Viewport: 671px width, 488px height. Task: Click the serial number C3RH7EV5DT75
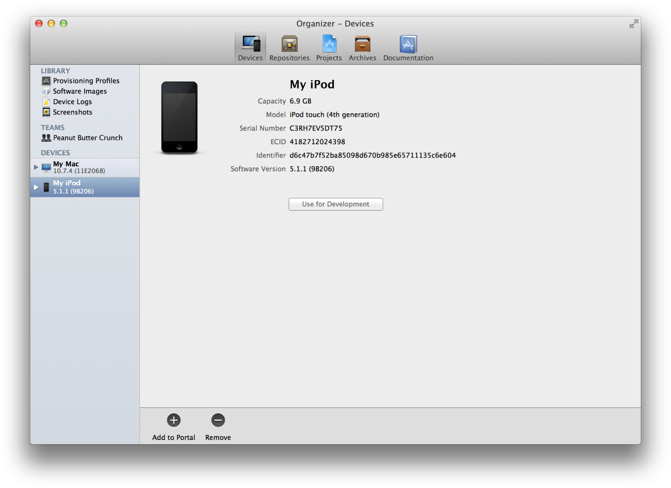316,128
